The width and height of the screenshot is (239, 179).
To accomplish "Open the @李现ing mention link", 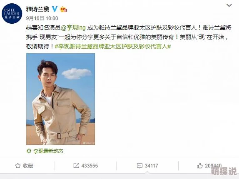I will tap(73, 27).
